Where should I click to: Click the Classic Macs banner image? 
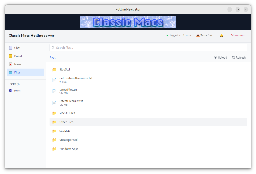coord(128,22)
